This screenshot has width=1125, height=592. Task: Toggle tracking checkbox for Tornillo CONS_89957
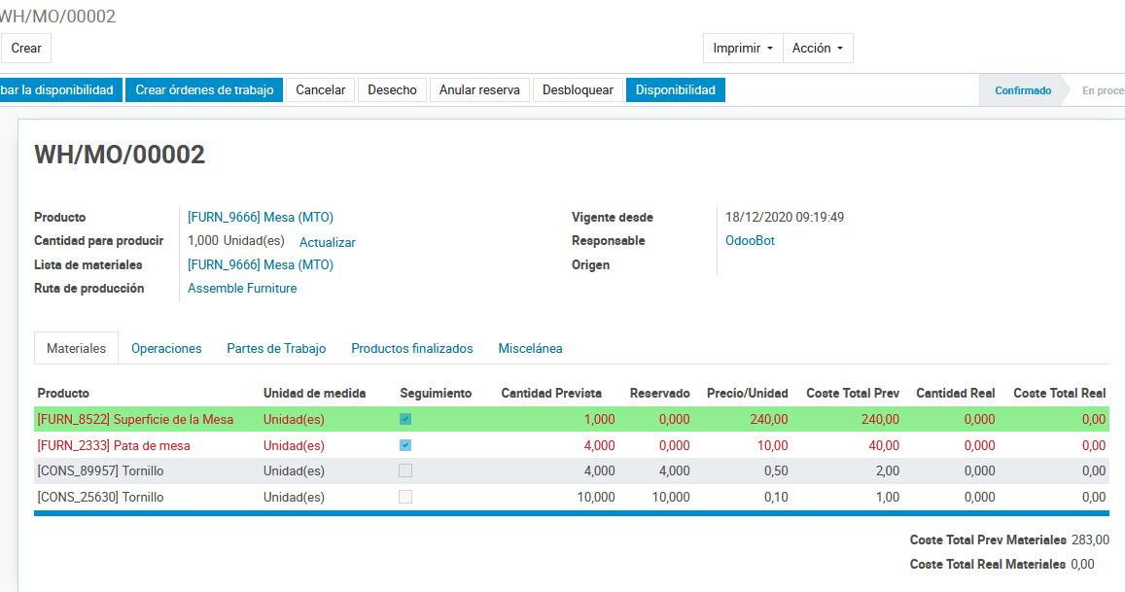pyautogui.click(x=405, y=470)
